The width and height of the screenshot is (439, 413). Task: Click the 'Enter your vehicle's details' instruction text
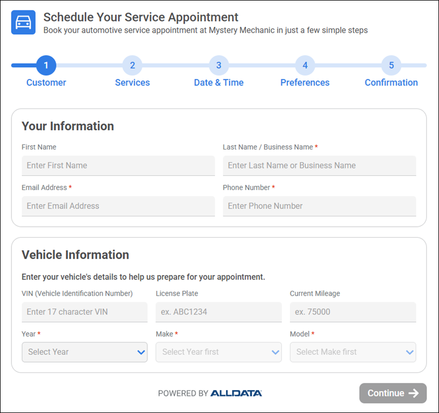(143, 277)
